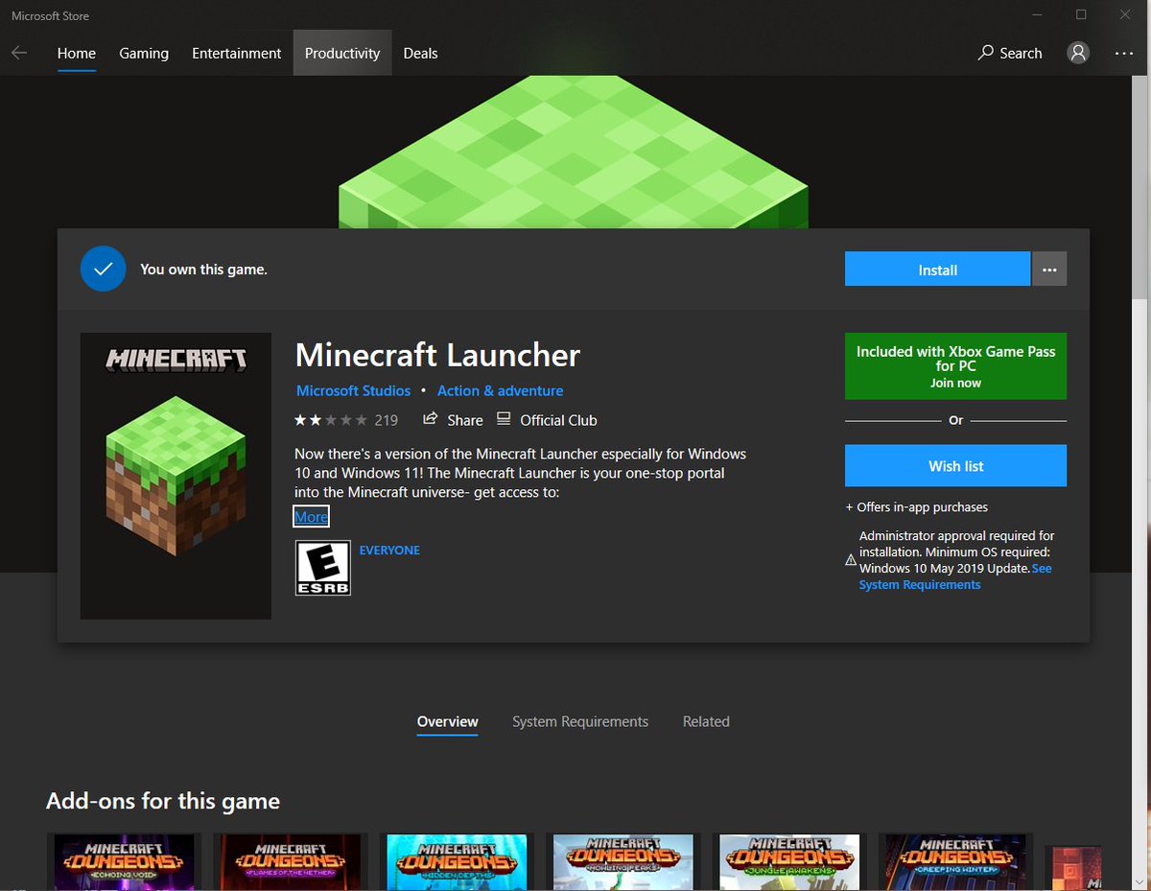Click the 'Add-ons for this game' heading
Viewport: 1151px width, 891px height.
point(163,801)
